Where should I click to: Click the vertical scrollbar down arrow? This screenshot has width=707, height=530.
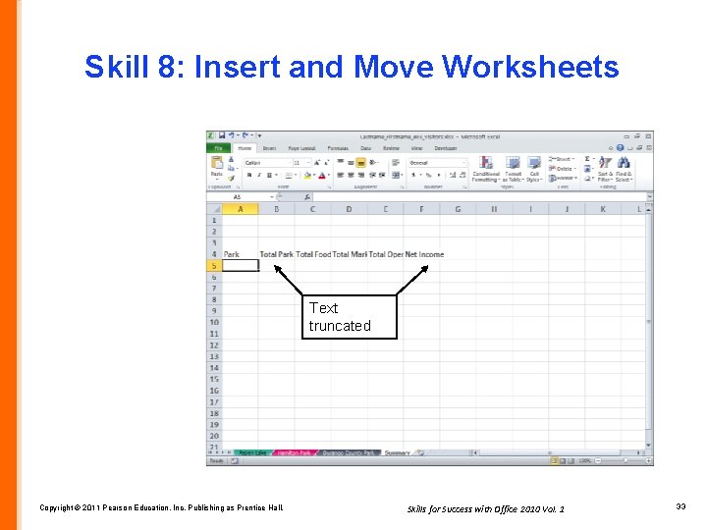click(x=649, y=446)
